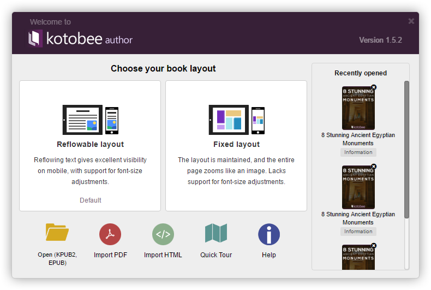Viewport: 431px width, 290px height.
Task: Click Information button under first recent book
Action: (358, 152)
